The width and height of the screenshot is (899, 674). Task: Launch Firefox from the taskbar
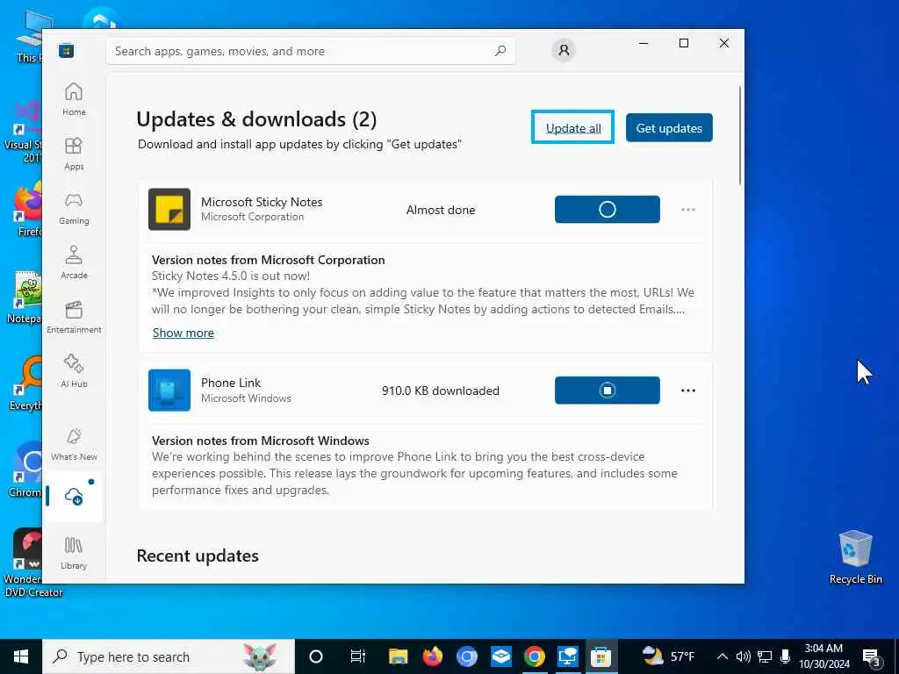pos(432,656)
